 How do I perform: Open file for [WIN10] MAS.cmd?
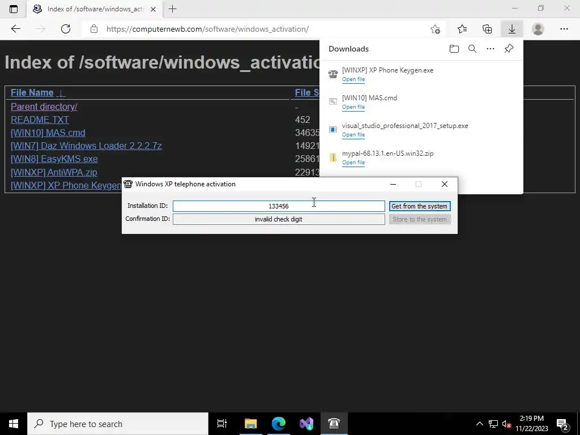[x=353, y=107]
